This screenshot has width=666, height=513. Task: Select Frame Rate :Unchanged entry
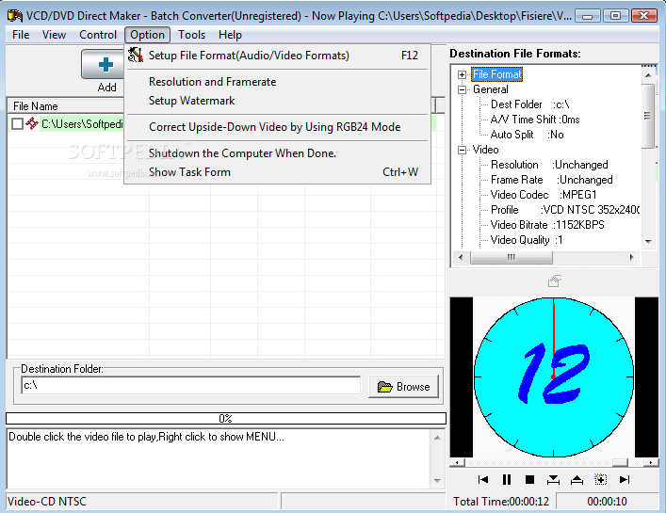click(x=551, y=180)
